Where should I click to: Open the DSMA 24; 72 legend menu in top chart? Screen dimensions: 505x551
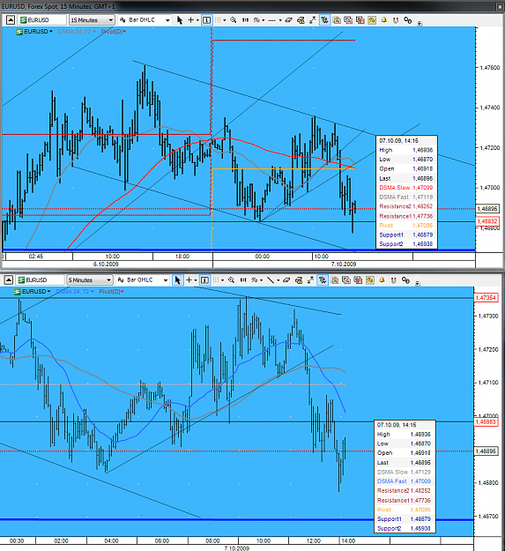77,31
